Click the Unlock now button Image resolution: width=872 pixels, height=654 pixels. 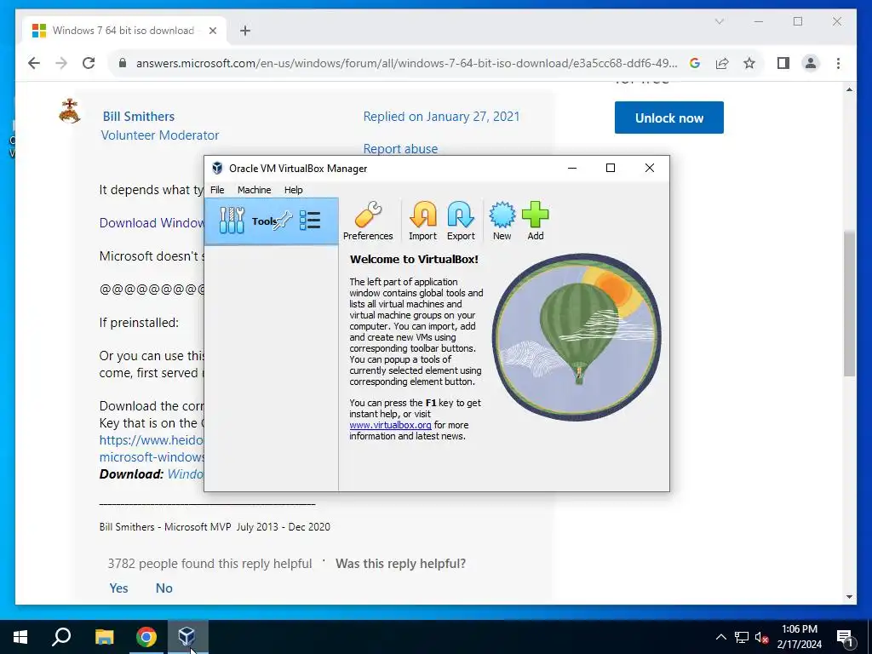[669, 118]
